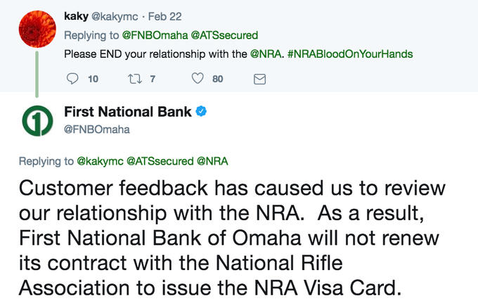Click the reply speech bubble icon

pyautogui.click(x=72, y=79)
